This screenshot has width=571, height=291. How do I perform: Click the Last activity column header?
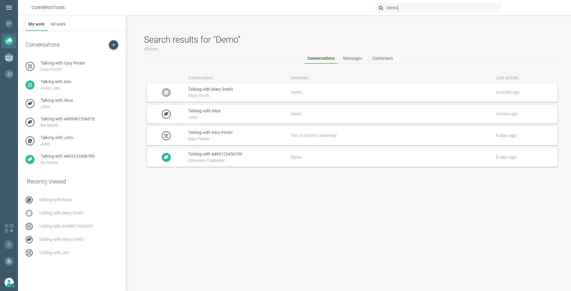click(x=507, y=78)
